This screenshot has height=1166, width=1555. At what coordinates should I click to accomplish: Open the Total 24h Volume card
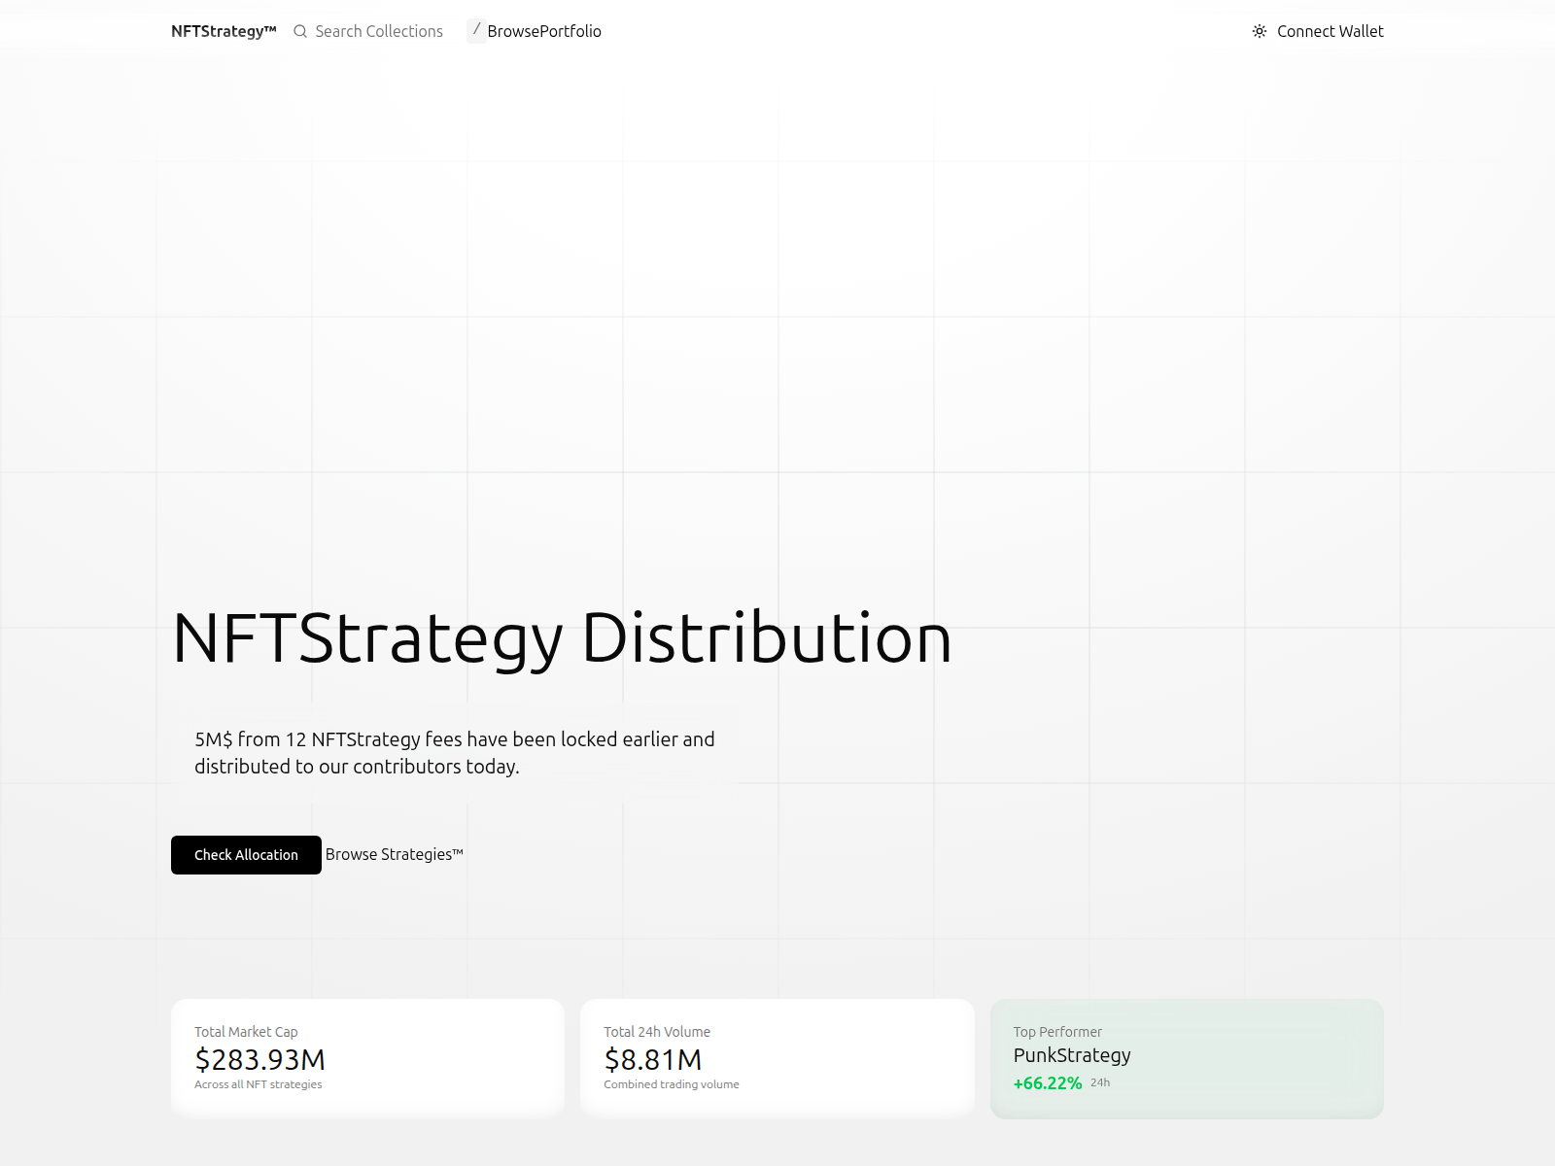[777, 1056]
